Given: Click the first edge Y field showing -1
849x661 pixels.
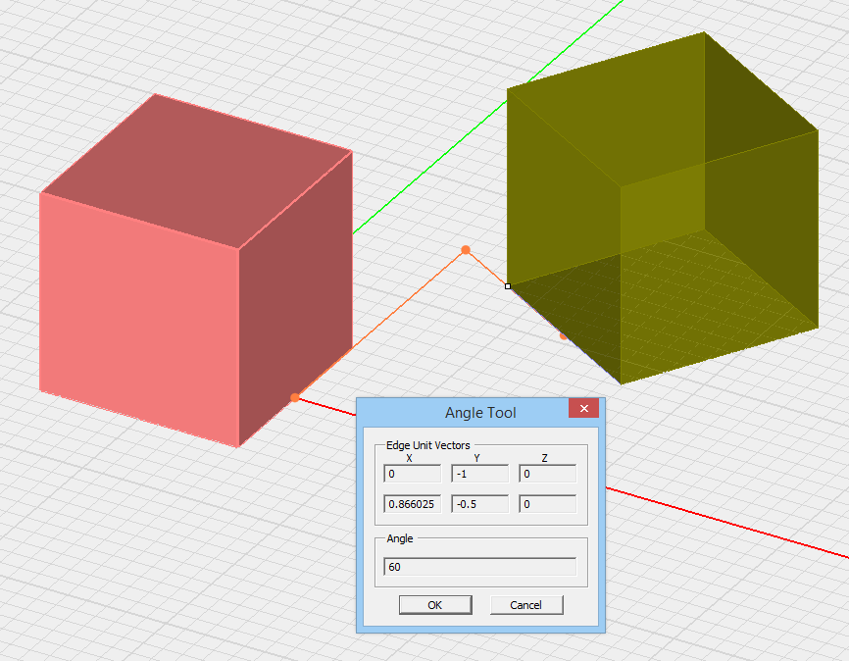Looking at the screenshot, I should coord(479,475).
